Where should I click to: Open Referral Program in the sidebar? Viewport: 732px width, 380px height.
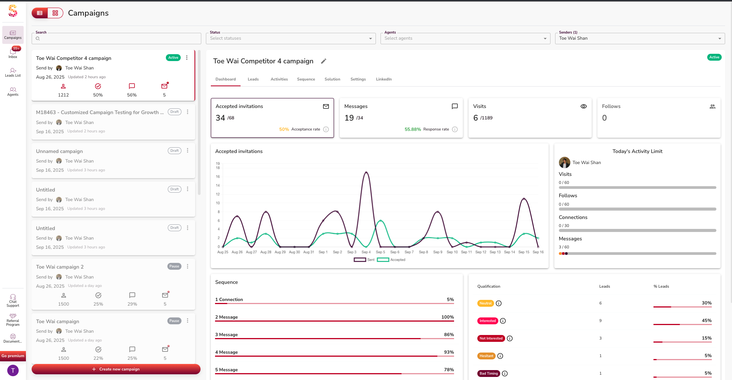coord(13,319)
